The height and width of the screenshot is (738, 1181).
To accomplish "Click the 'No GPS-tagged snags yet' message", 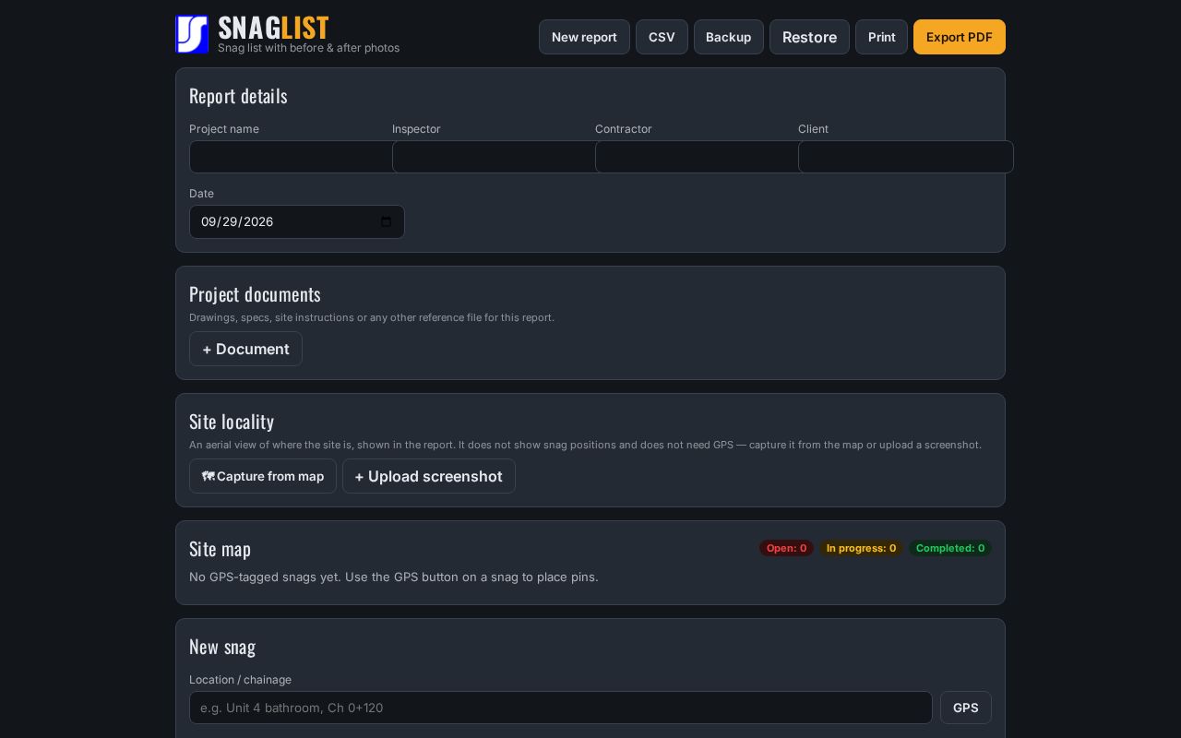I will point(394,577).
